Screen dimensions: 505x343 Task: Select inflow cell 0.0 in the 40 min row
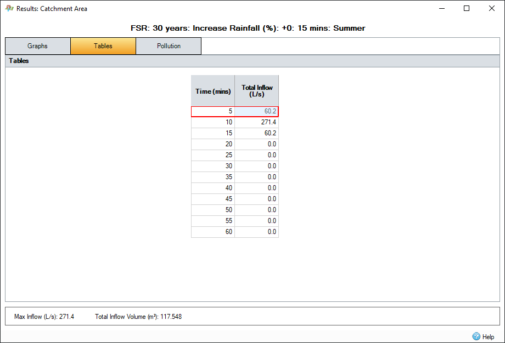coord(257,188)
